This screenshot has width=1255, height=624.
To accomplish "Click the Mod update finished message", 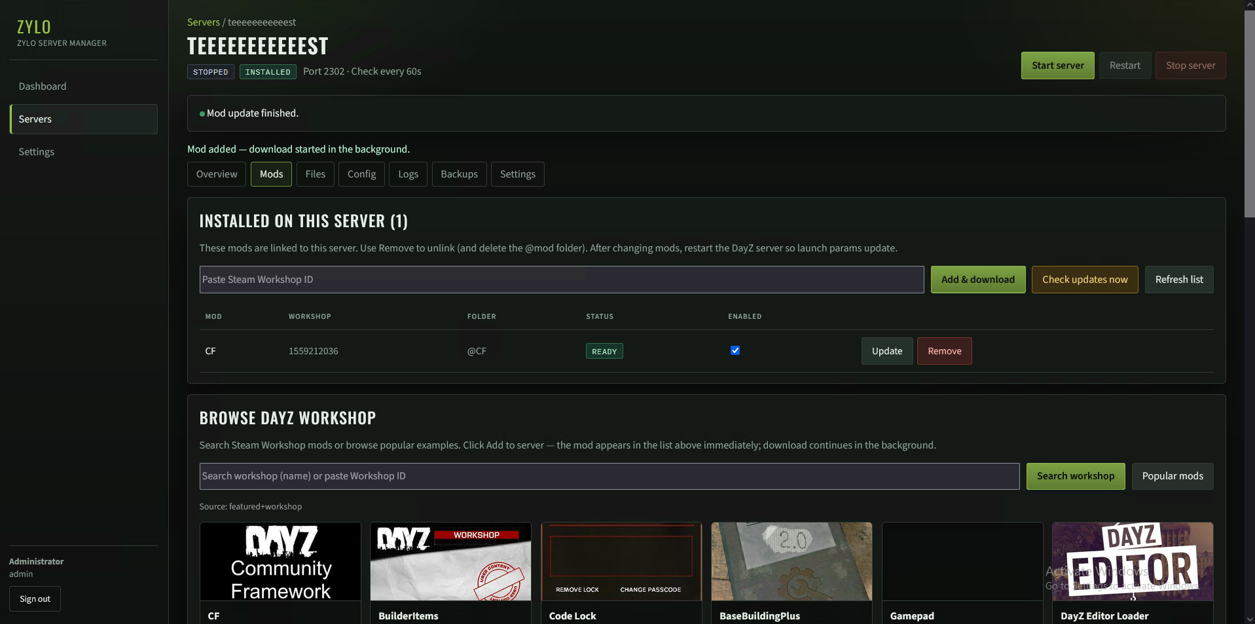I will pyautogui.click(x=253, y=113).
